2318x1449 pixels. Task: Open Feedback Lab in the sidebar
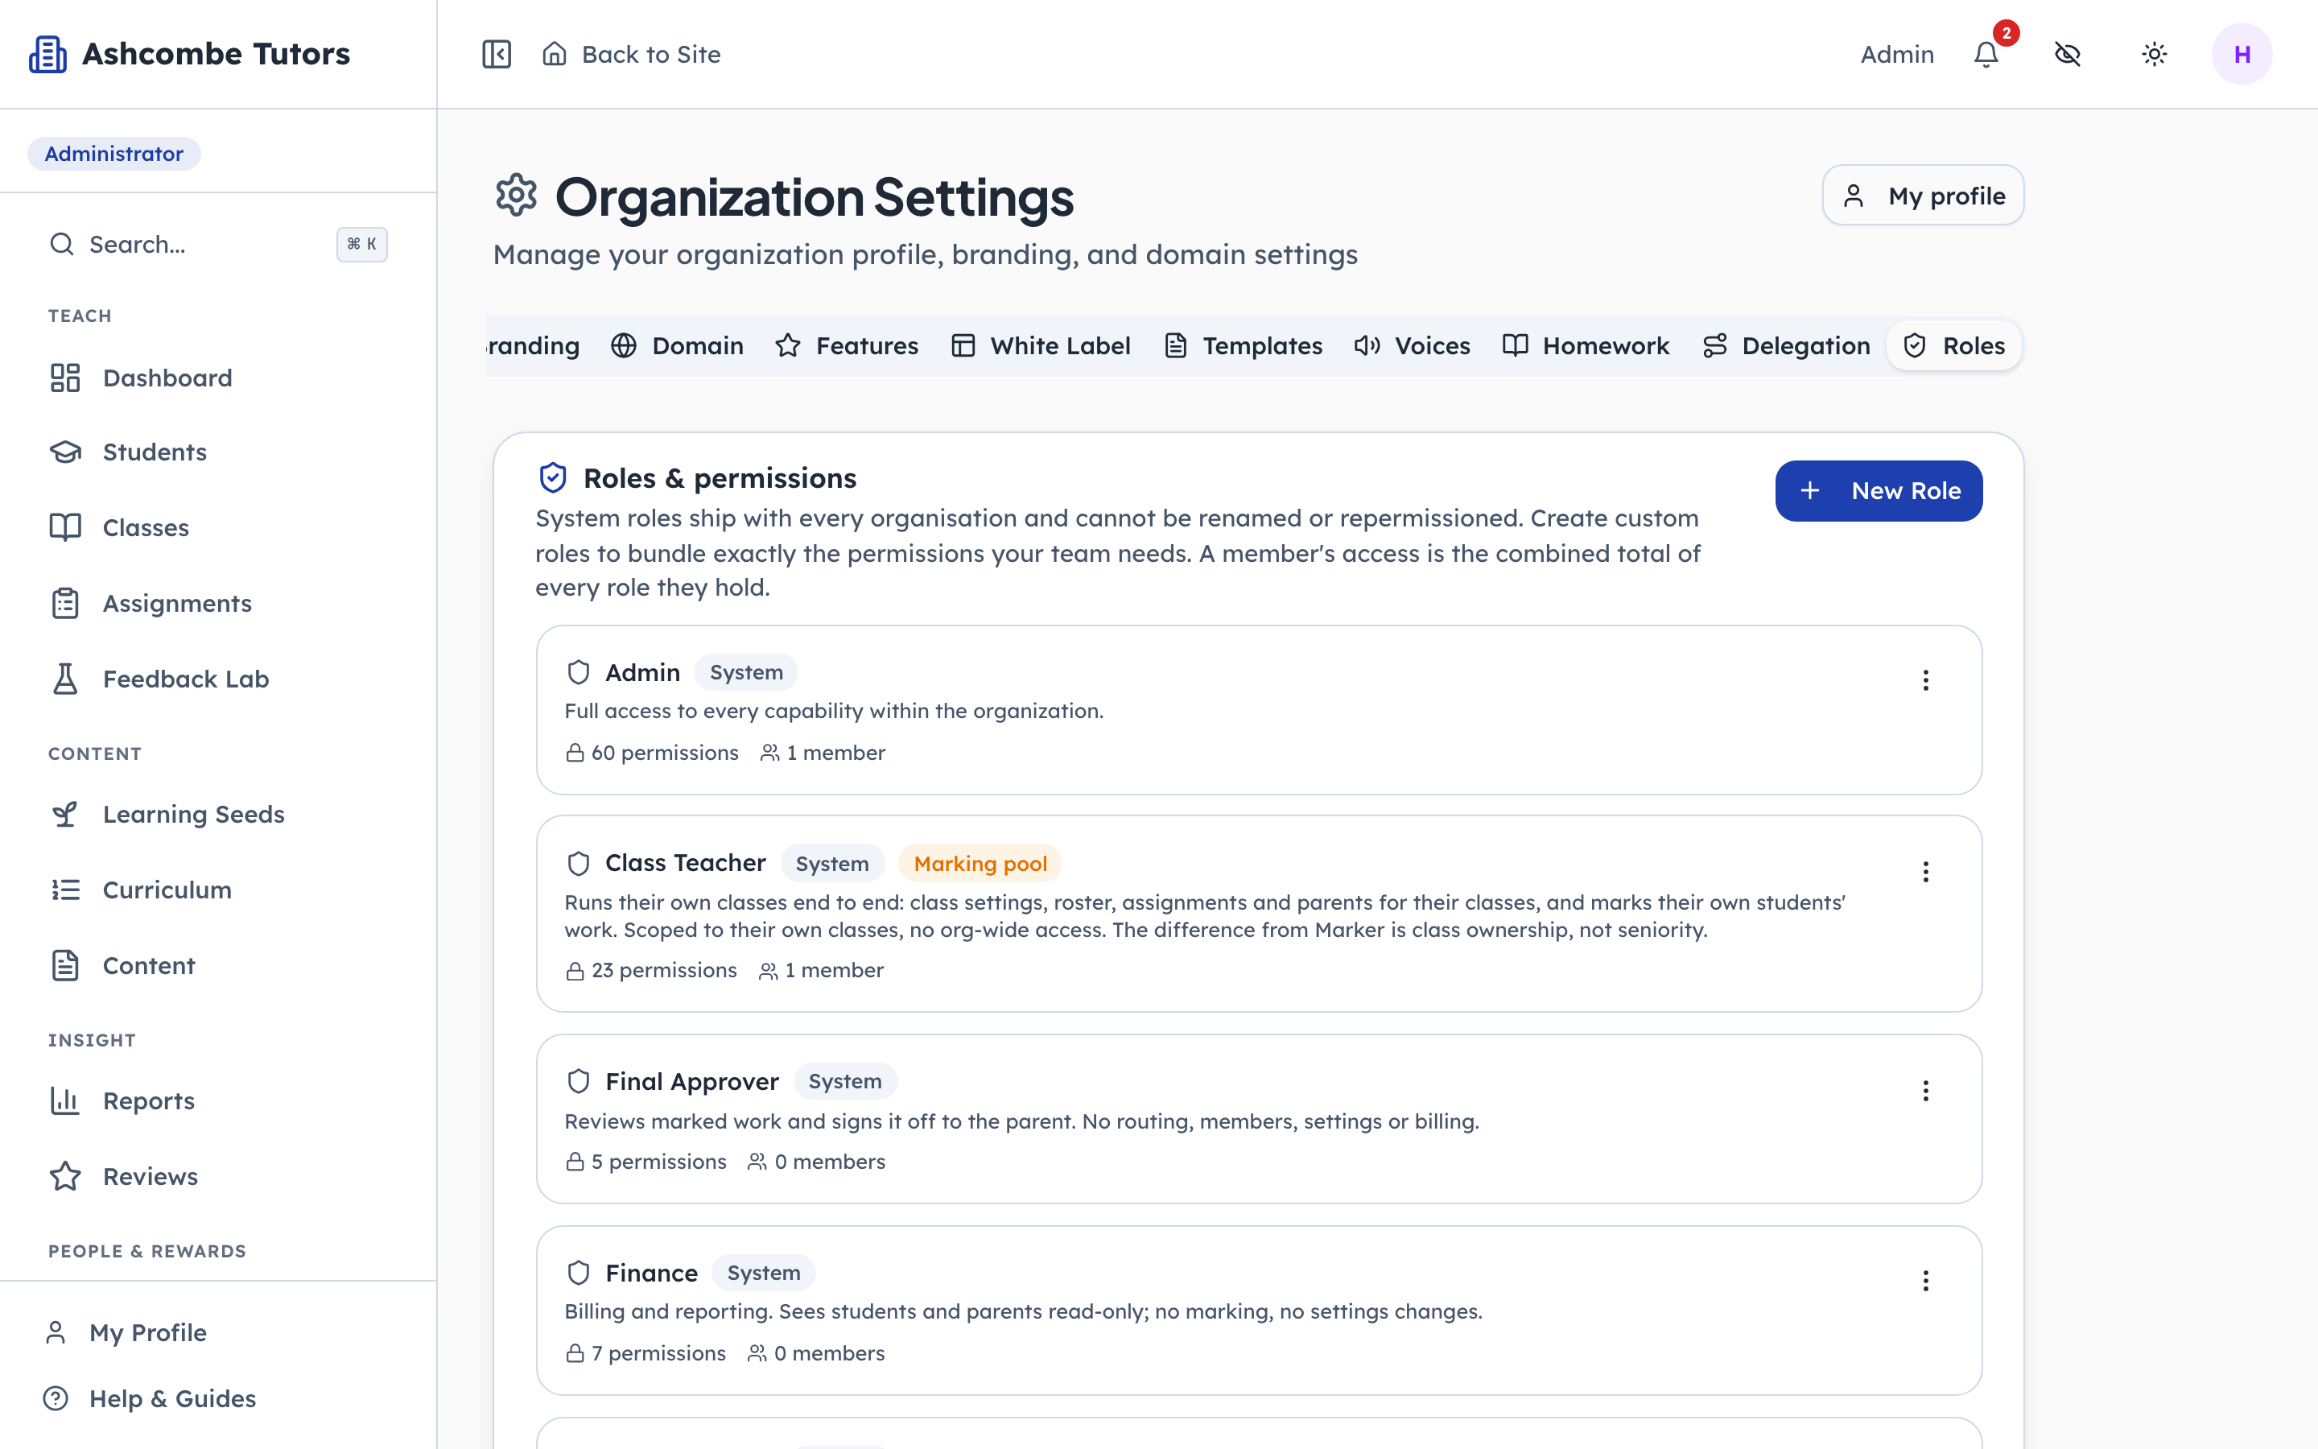pos(218,679)
